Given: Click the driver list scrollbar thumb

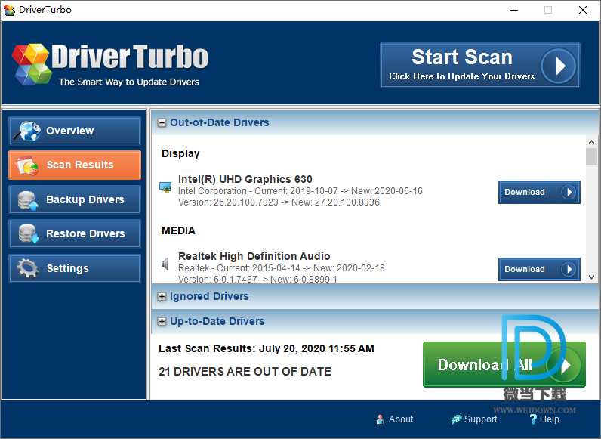Looking at the screenshot, I should [591, 156].
